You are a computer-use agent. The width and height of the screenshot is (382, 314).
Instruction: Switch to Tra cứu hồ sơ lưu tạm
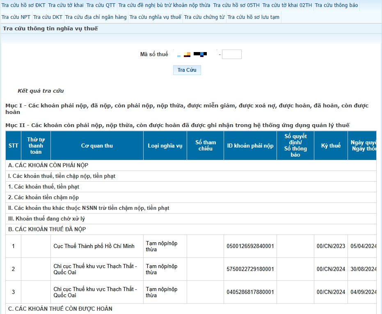click(253, 17)
